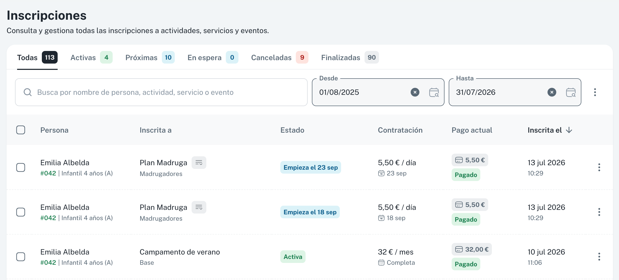Click the 10 jul 2026 inscription date
Screen dimensions: 619x280
pyautogui.click(x=546, y=252)
